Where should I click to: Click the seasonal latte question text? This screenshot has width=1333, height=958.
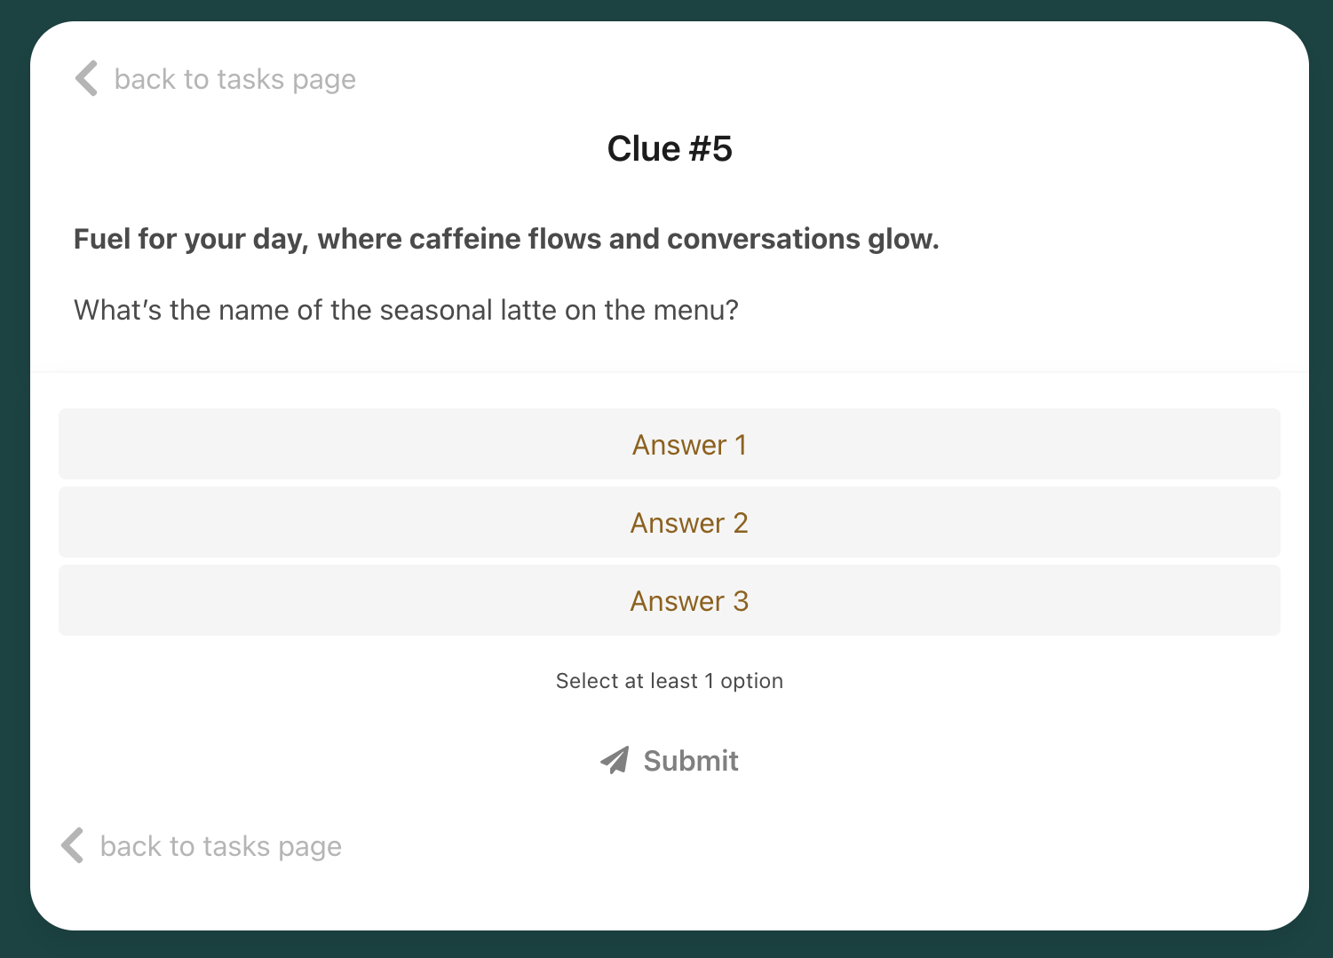[406, 310]
